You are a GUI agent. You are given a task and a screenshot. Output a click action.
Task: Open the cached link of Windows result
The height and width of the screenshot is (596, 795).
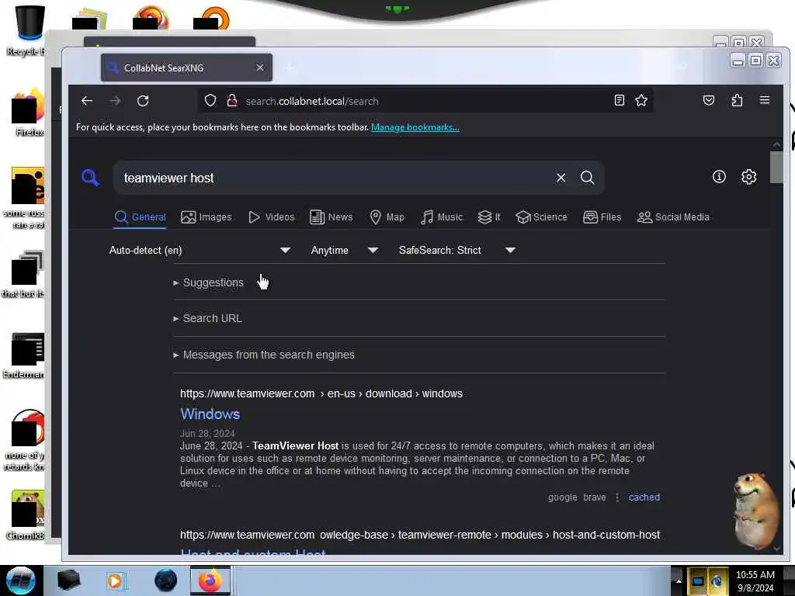pyautogui.click(x=644, y=497)
